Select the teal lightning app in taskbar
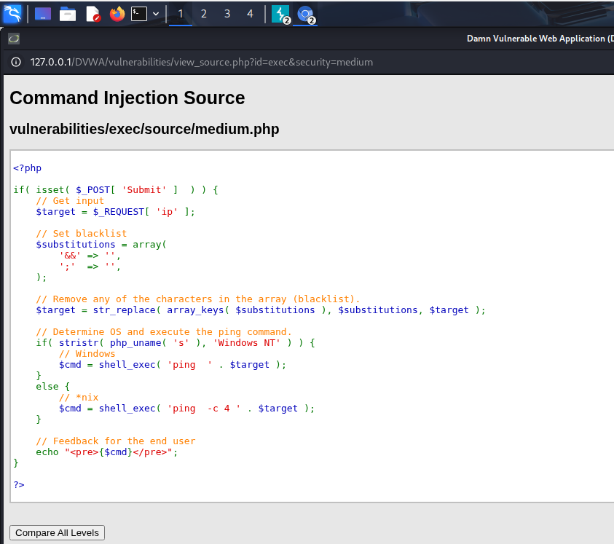The image size is (614, 544). pyautogui.click(x=280, y=15)
